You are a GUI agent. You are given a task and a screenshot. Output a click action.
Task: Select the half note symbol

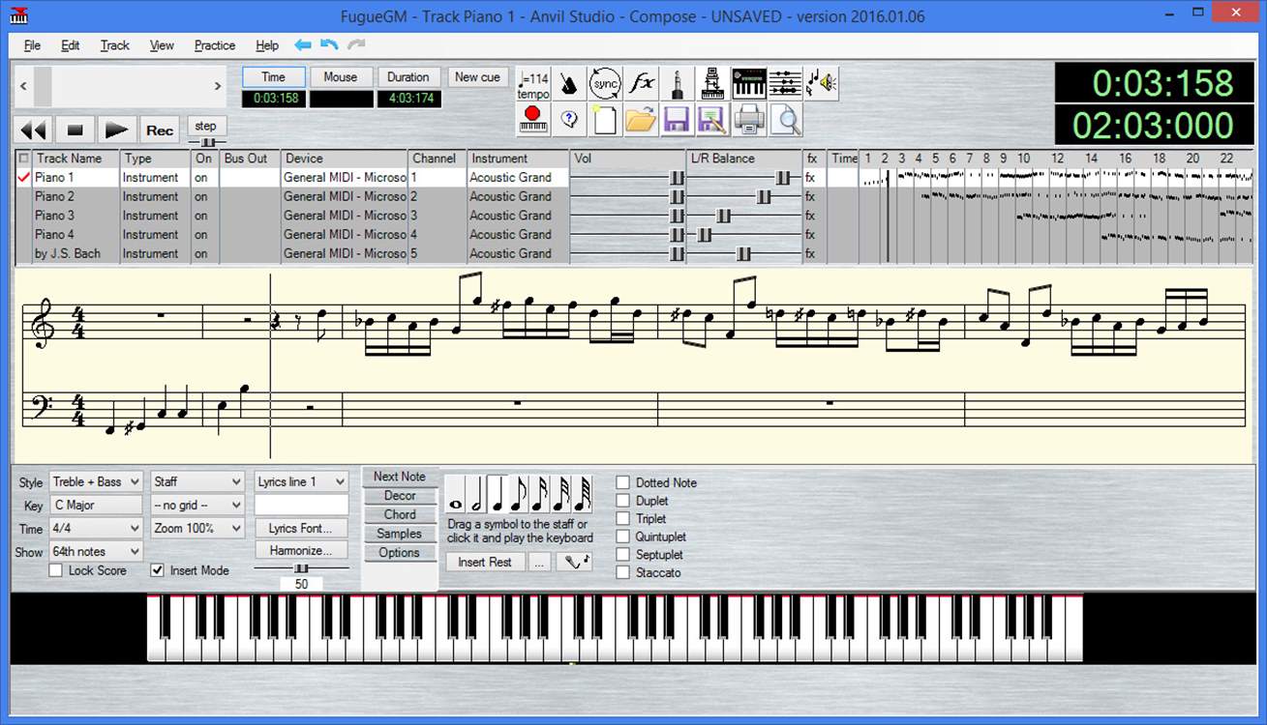click(476, 494)
